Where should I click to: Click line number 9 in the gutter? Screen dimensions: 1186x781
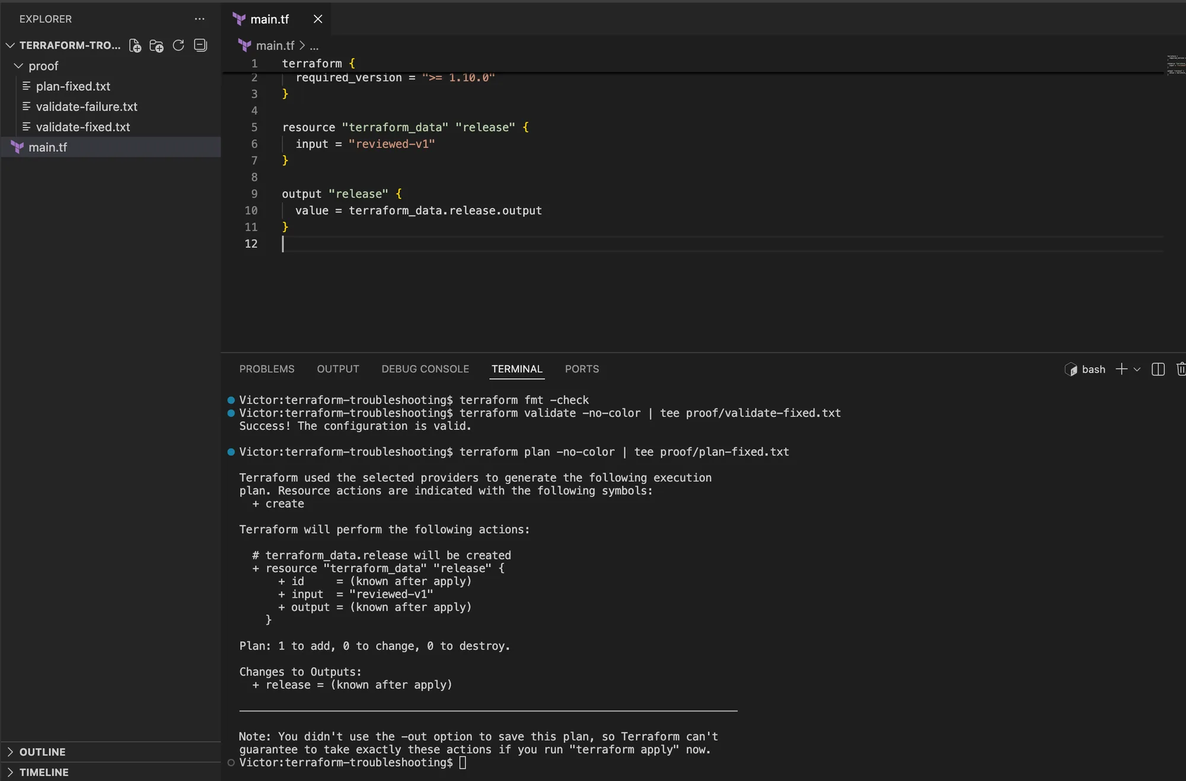point(254,193)
